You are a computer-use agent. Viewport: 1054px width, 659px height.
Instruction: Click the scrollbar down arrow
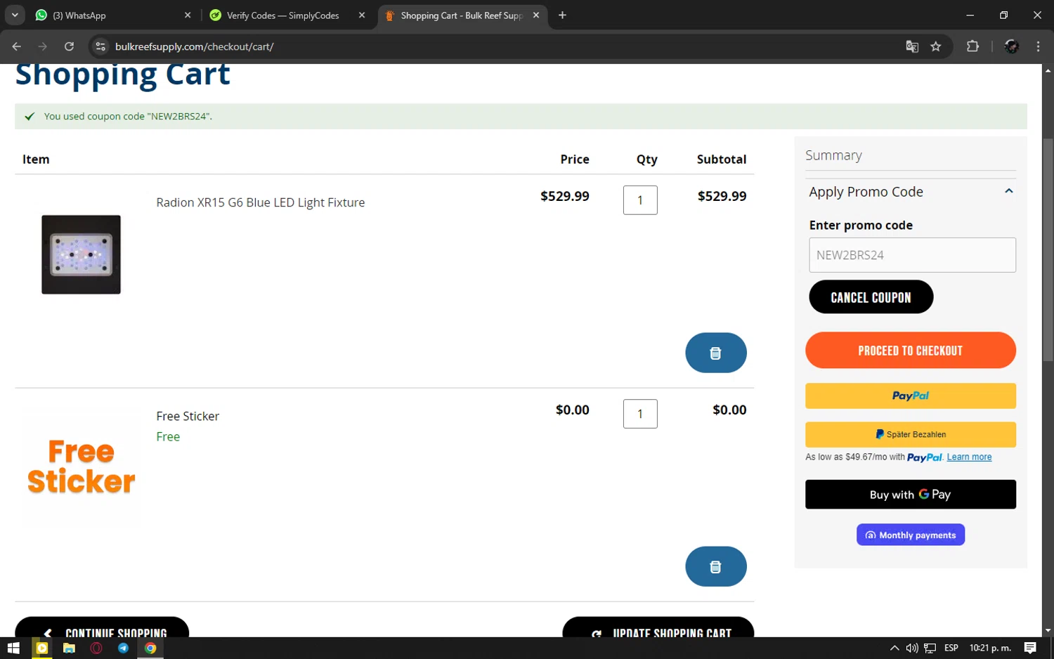[x=1048, y=631]
